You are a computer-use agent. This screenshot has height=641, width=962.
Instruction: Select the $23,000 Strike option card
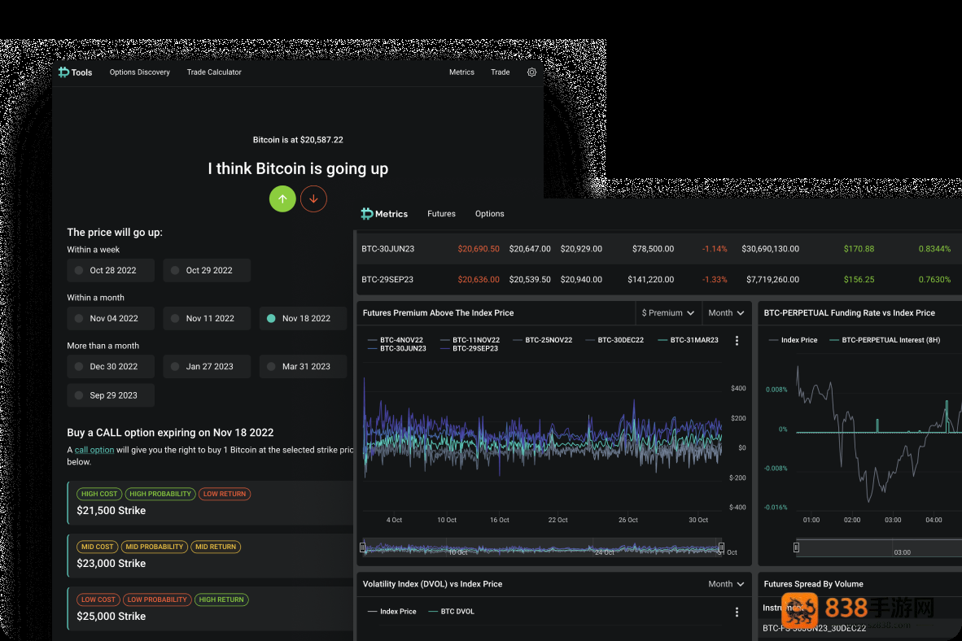click(211, 556)
